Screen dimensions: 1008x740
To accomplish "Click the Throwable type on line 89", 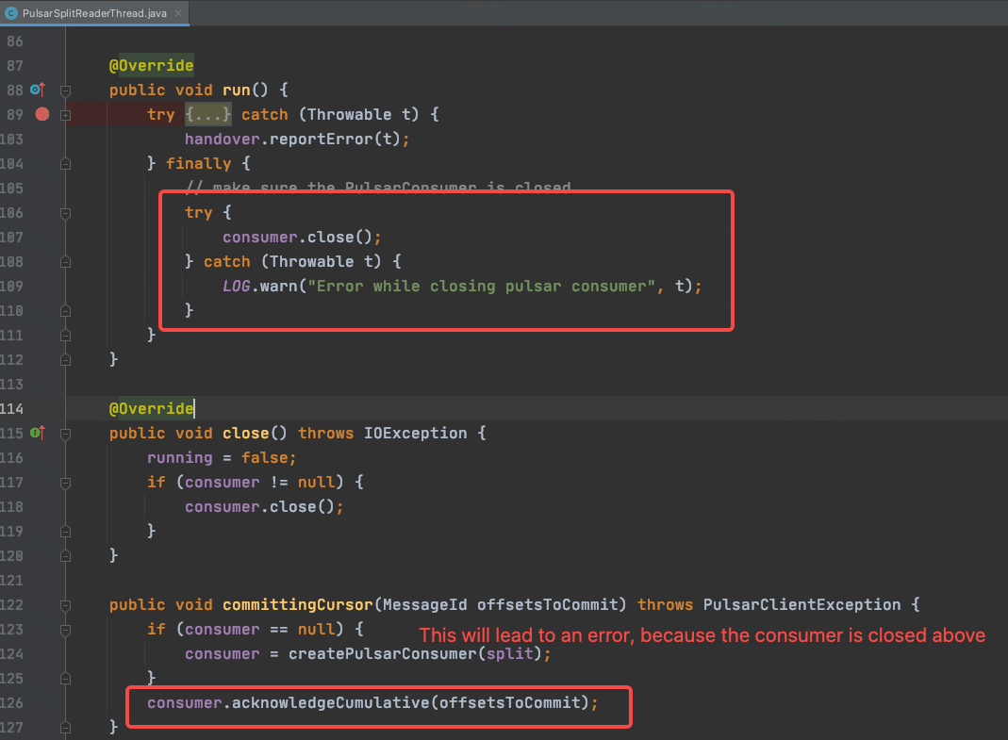I will click(x=349, y=114).
